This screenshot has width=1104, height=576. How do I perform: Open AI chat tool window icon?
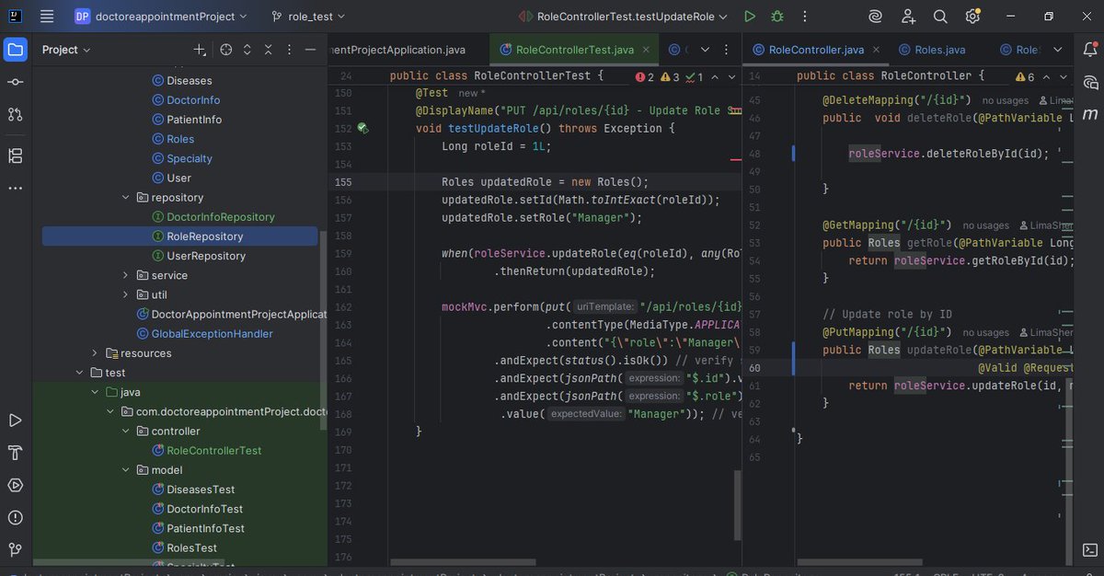coord(1090,82)
